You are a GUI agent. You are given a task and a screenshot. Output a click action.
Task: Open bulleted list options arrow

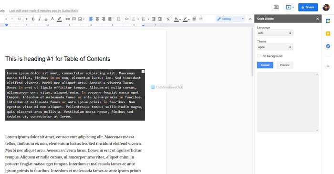[138, 19]
